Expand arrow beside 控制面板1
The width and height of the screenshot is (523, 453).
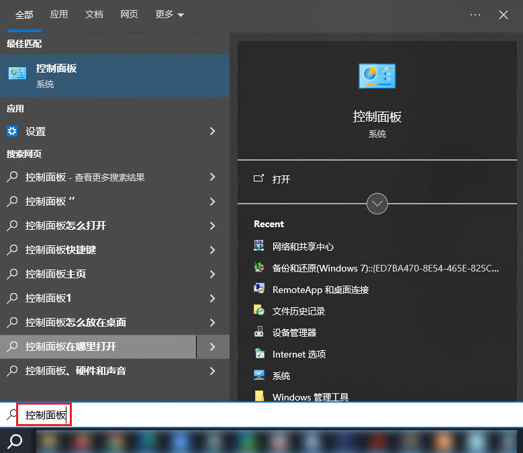click(x=212, y=298)
